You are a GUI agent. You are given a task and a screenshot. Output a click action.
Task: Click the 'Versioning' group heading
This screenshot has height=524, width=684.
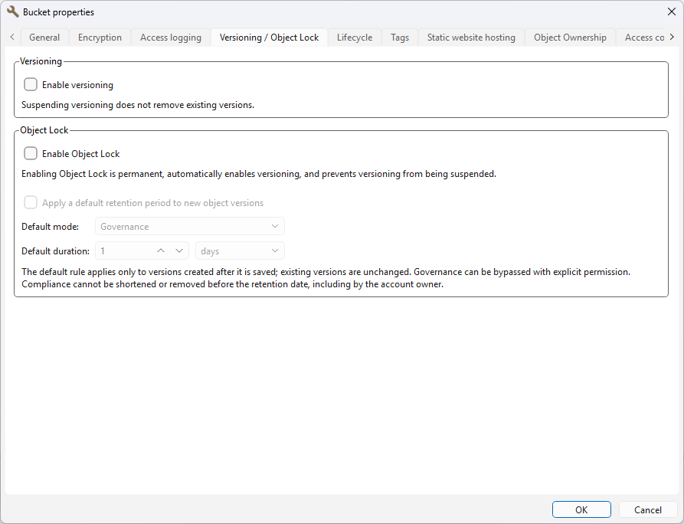41,61
